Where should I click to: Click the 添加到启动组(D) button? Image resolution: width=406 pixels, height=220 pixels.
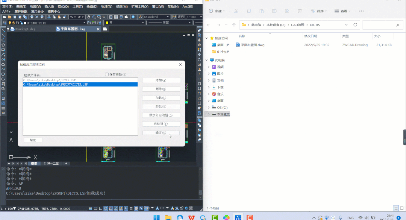161,115
